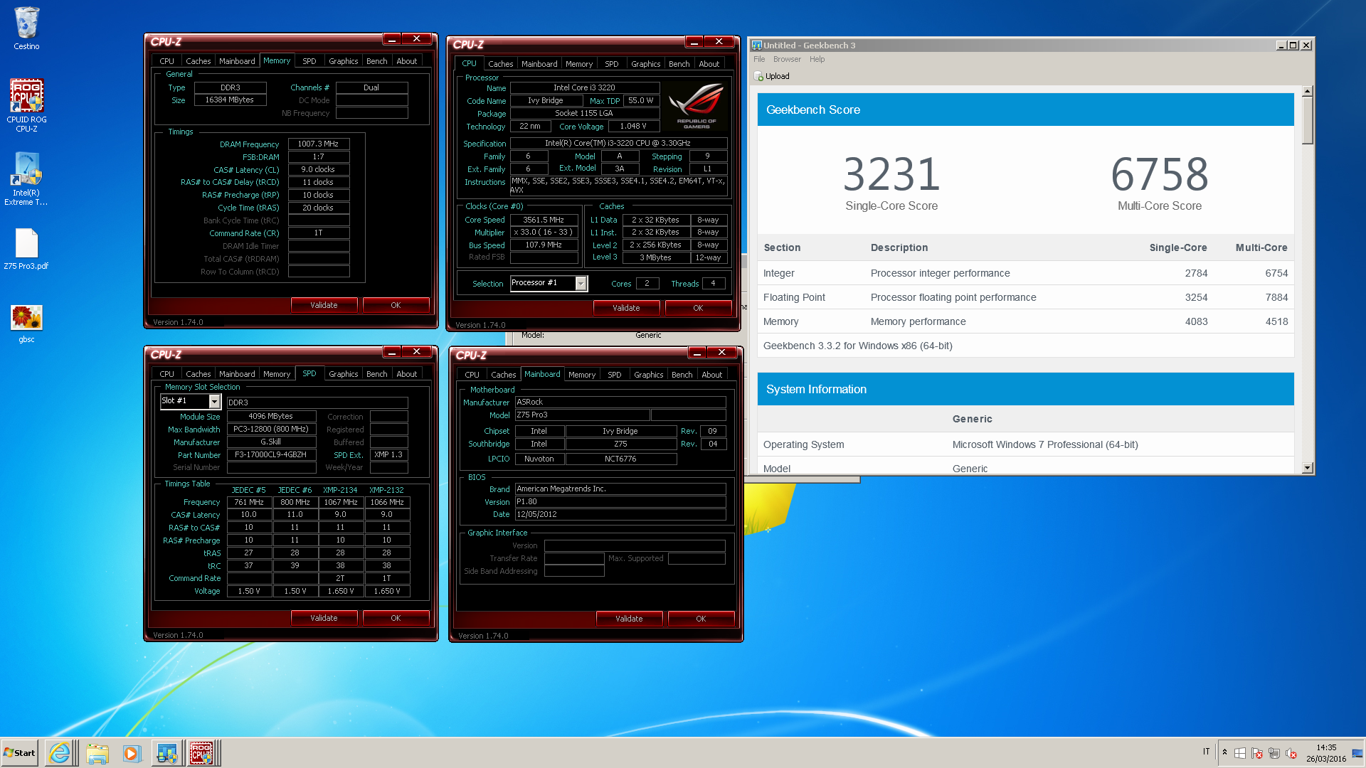Open Windows Media Player from the taskbar

(x=132, y=753)
